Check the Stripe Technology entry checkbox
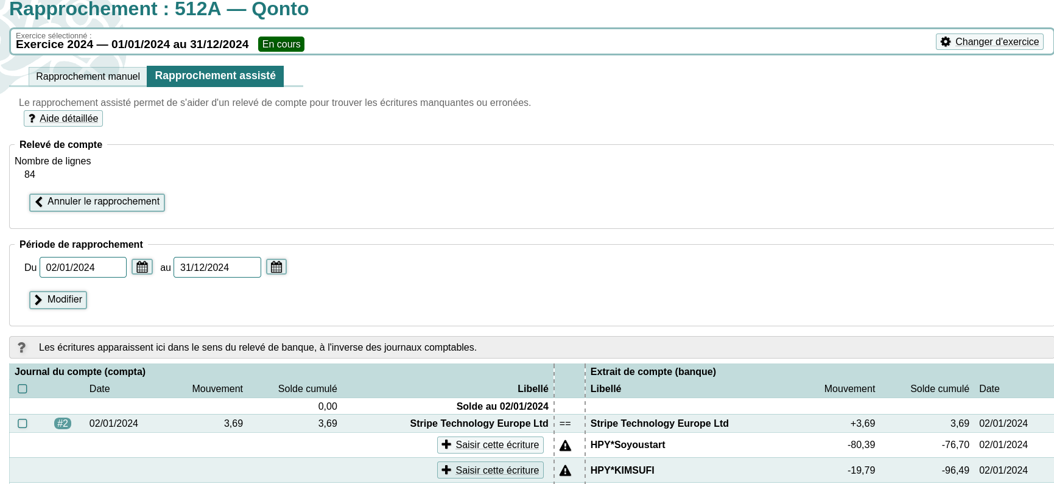Screen dimensions: 1054x484 23,424
